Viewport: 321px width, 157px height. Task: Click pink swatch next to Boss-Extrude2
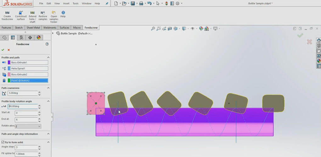point(9,74)
